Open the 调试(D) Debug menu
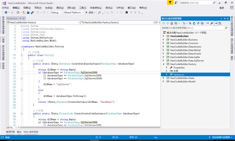 pyautogui.click(x=60, y=8)
